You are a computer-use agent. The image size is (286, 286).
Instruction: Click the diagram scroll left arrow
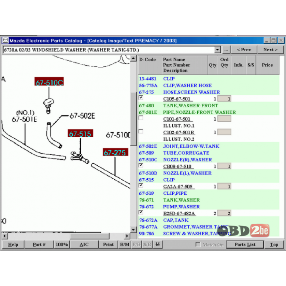coord(4,236)
